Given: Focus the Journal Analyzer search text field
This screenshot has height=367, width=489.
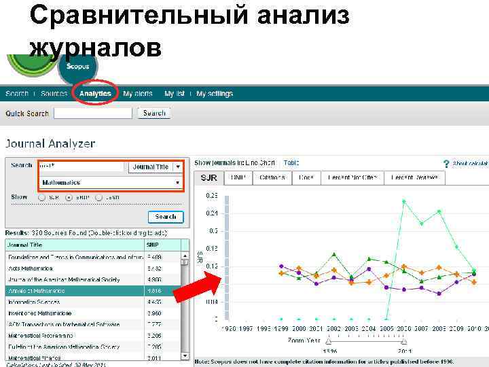Looking at the screenshot, I should click(81, 167).
